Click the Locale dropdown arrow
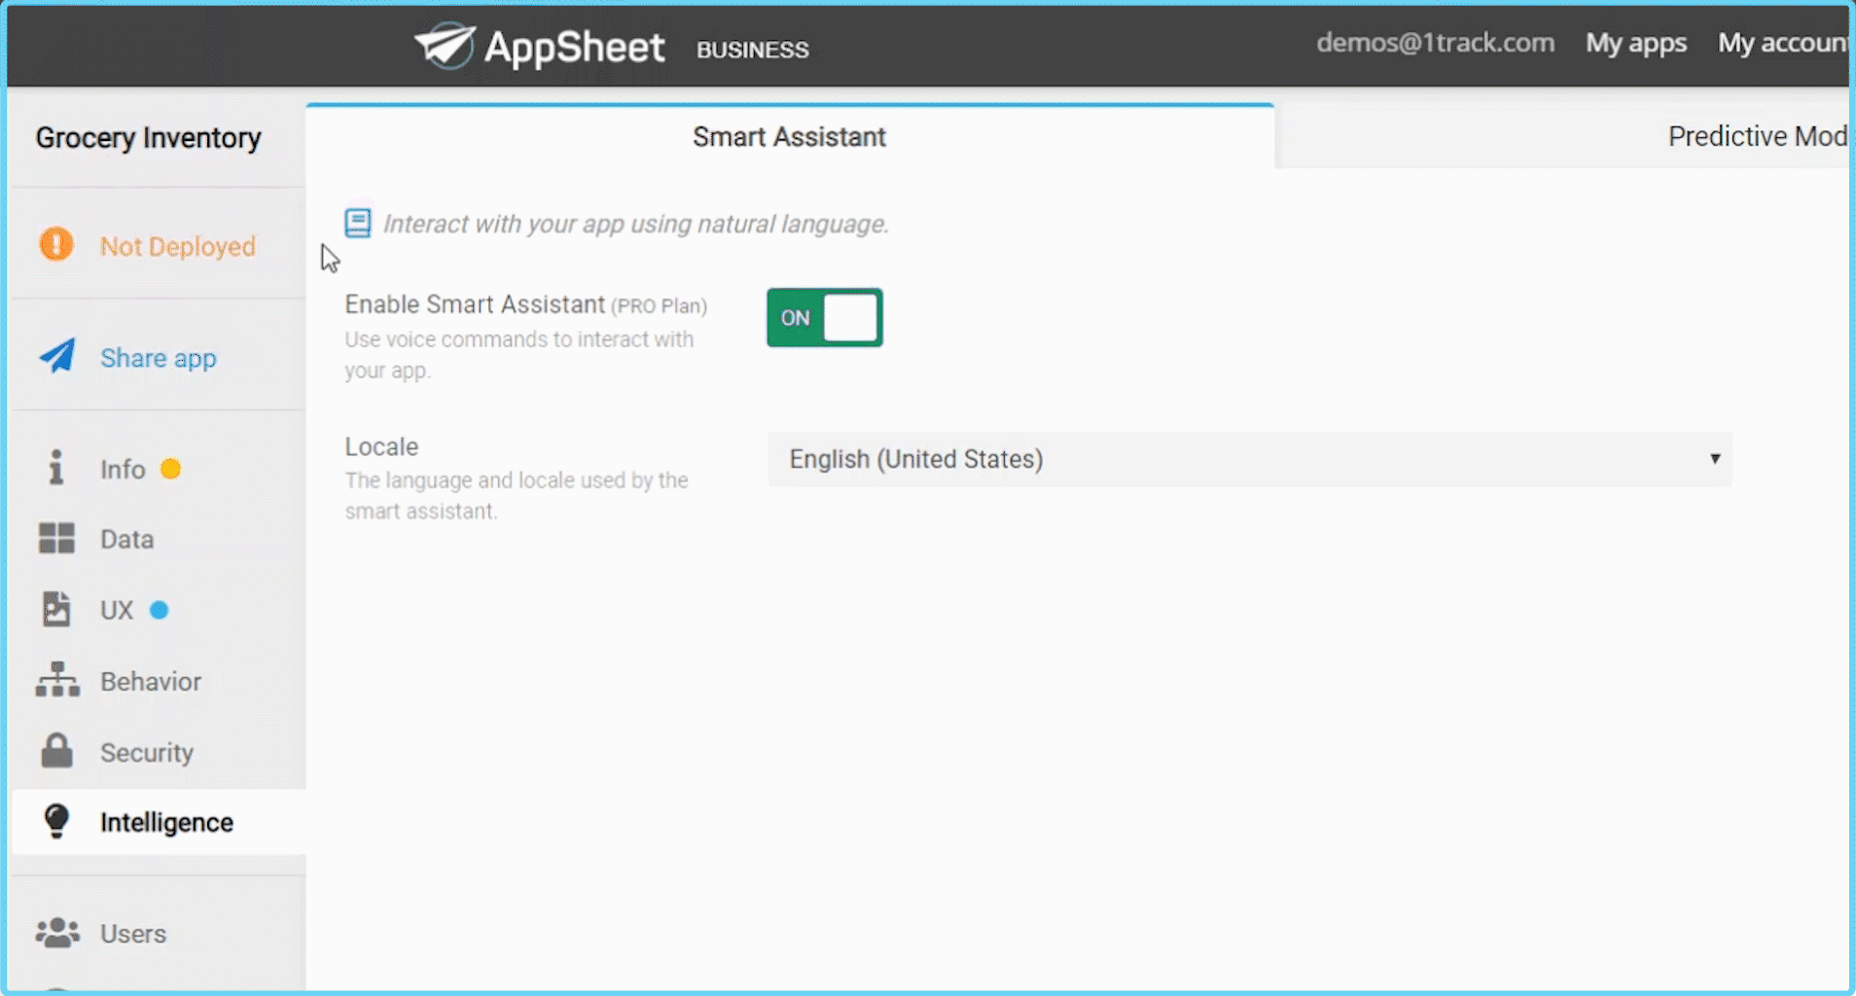Image resolution: width=1856 pixels, height=996 pixels. click(x=1715, y=458)
